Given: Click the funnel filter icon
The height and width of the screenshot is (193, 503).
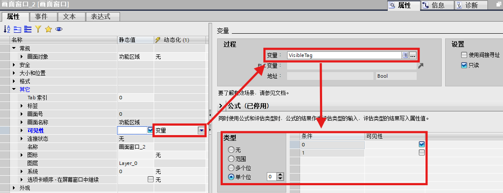Looking at the screenshot, I should pyautogui.click(x=38, y=29).
